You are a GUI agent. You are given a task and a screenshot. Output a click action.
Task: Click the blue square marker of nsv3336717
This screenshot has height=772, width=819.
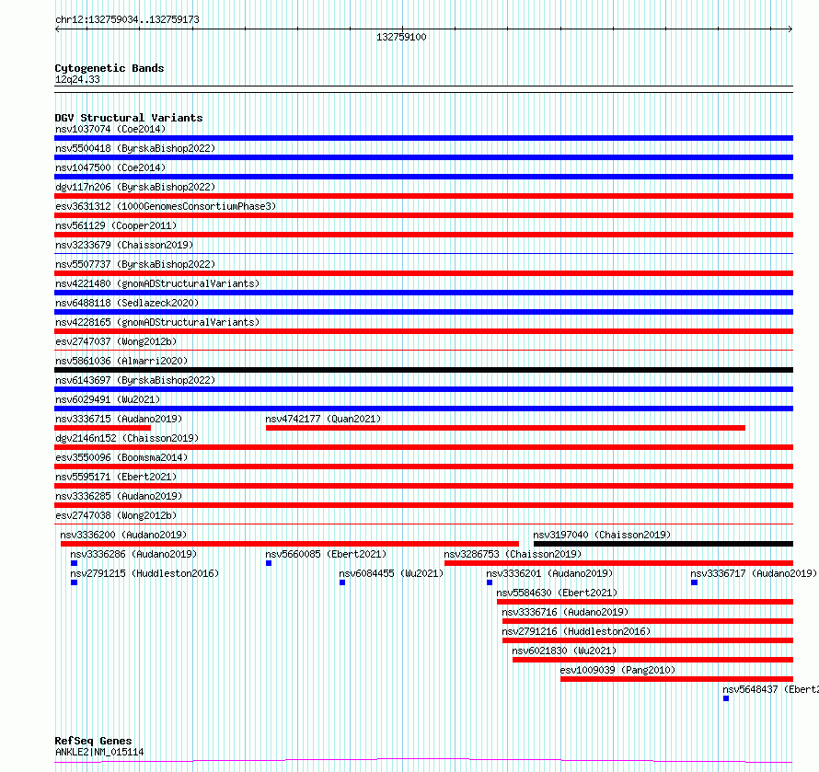click(x=694, y=582)
